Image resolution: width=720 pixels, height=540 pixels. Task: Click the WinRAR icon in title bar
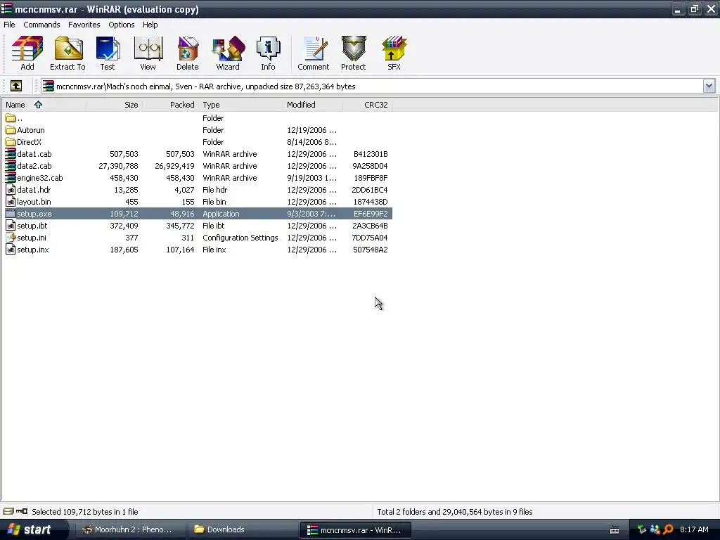click(6, 8)
